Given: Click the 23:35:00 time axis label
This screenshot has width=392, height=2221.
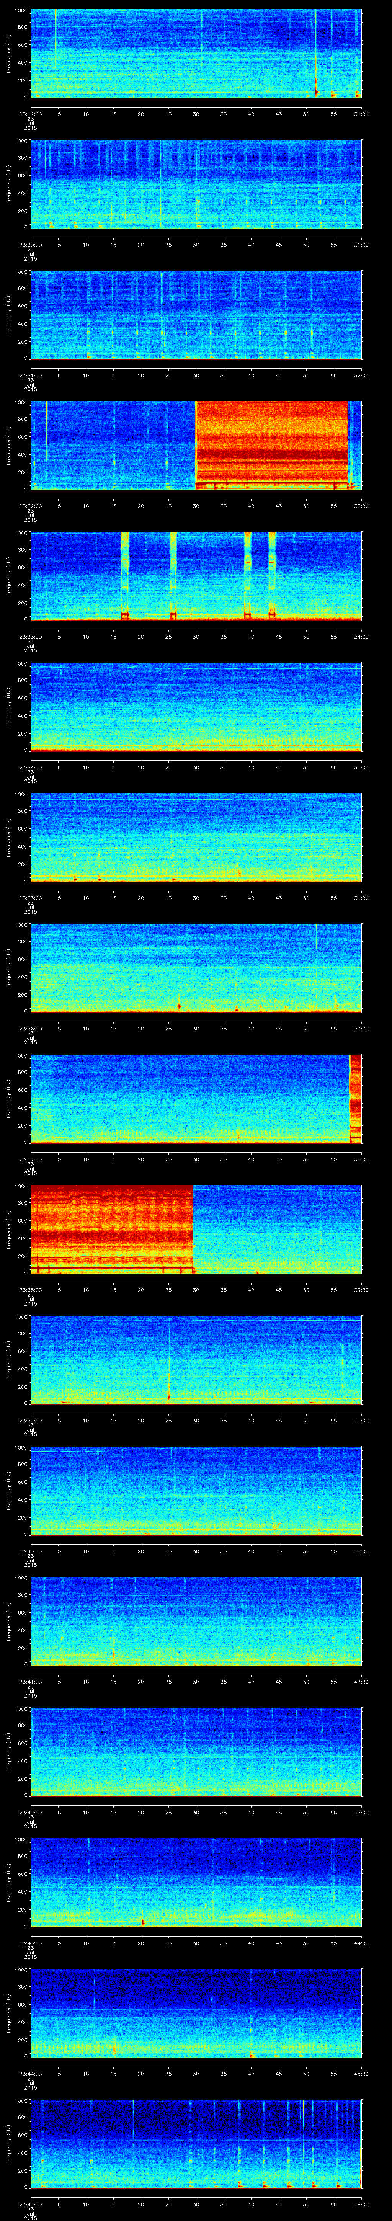Looking at the screenshot, I should (30, 898).
